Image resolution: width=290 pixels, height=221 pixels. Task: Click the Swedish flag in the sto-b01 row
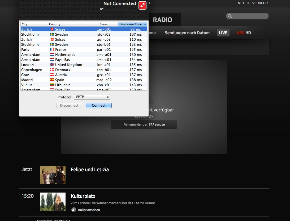pos(52,44)
